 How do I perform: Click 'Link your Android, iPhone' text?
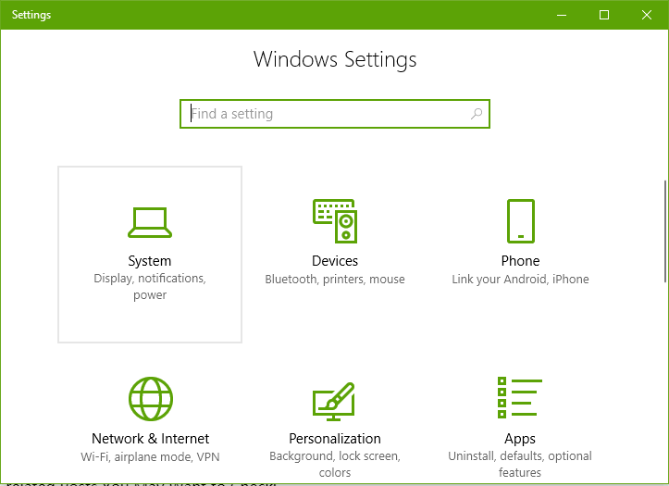(520, 279)
